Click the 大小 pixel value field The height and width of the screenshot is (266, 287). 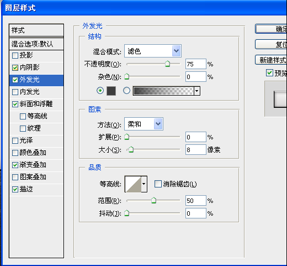[x=196, y=149]
